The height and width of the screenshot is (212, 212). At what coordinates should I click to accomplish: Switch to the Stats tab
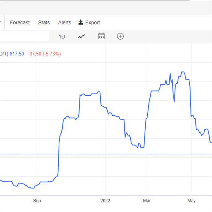(44, 23)
